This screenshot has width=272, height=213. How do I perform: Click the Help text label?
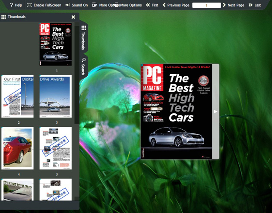point(19,5)
